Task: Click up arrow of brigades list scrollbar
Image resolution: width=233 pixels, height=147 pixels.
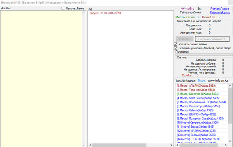Action: pyautogui.click(x=230, y=86)
